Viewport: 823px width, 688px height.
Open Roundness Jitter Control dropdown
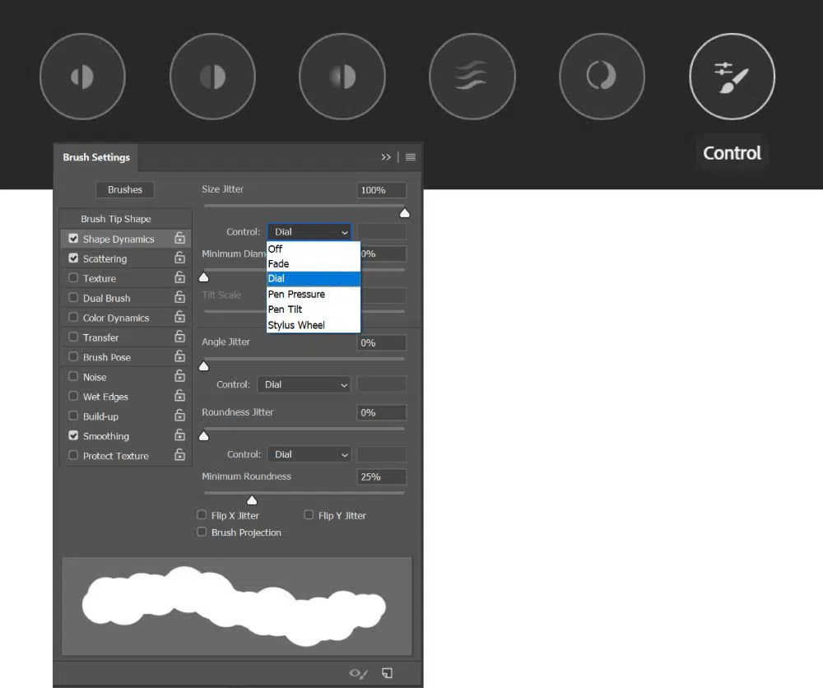click(x=309, y=454)
